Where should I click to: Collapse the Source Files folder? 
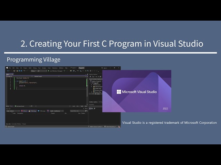[x=92, y=92]
